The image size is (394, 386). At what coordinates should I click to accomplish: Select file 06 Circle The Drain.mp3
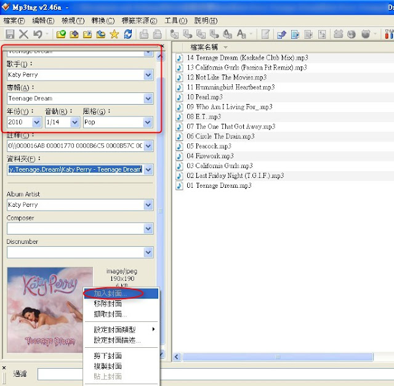[220, 136]
